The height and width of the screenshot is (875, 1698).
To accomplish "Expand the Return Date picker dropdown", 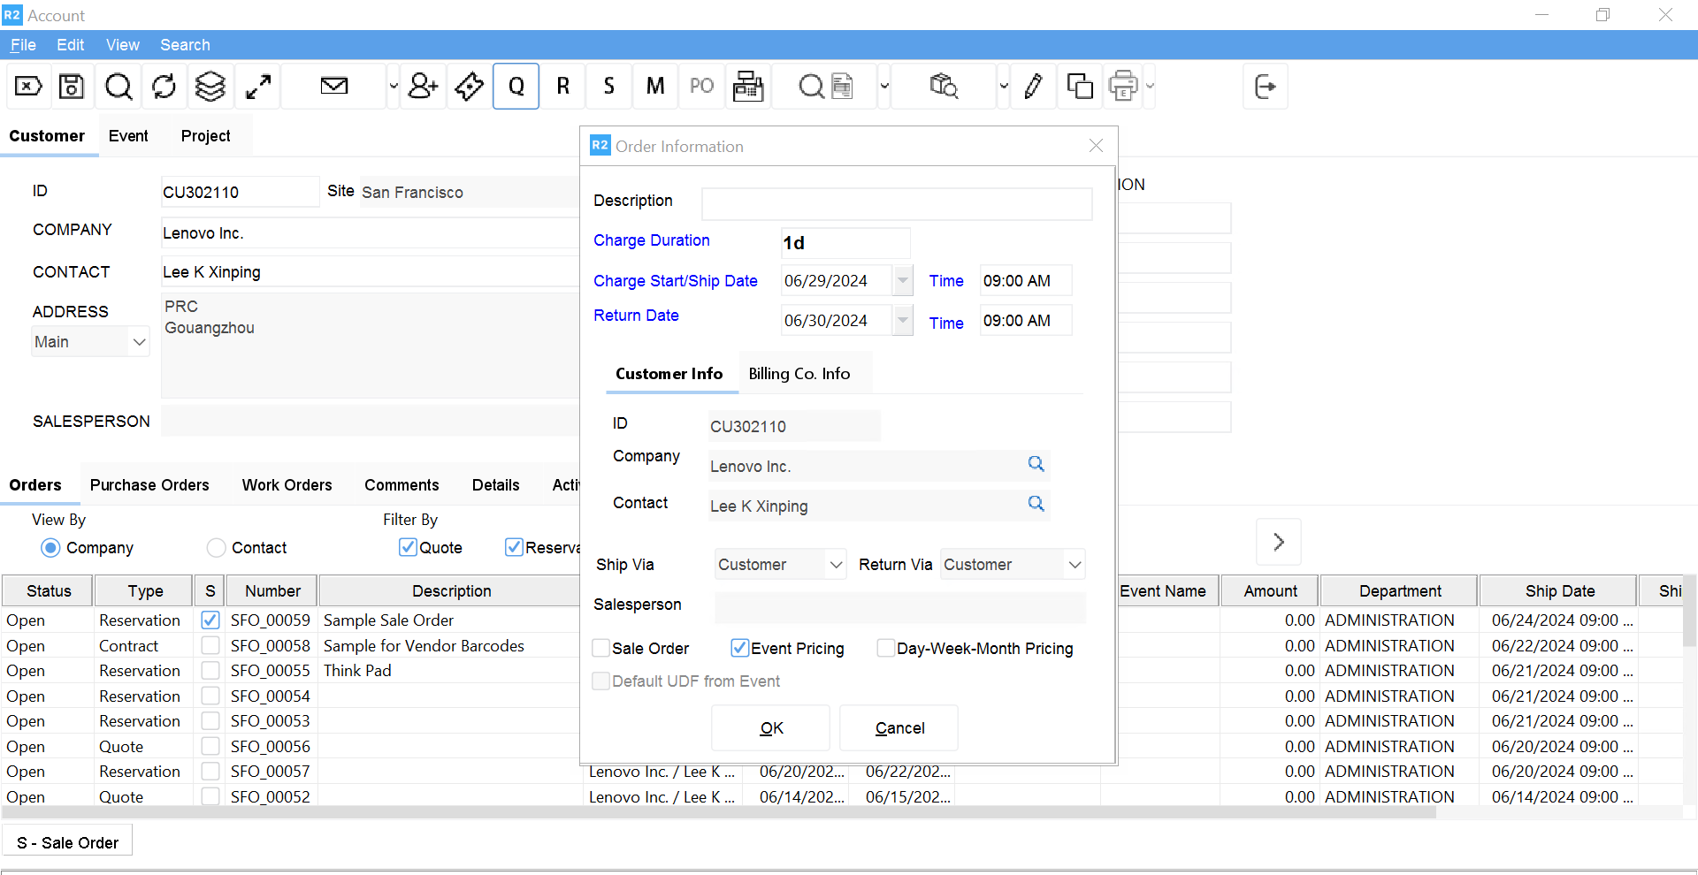I will (902, 320).
